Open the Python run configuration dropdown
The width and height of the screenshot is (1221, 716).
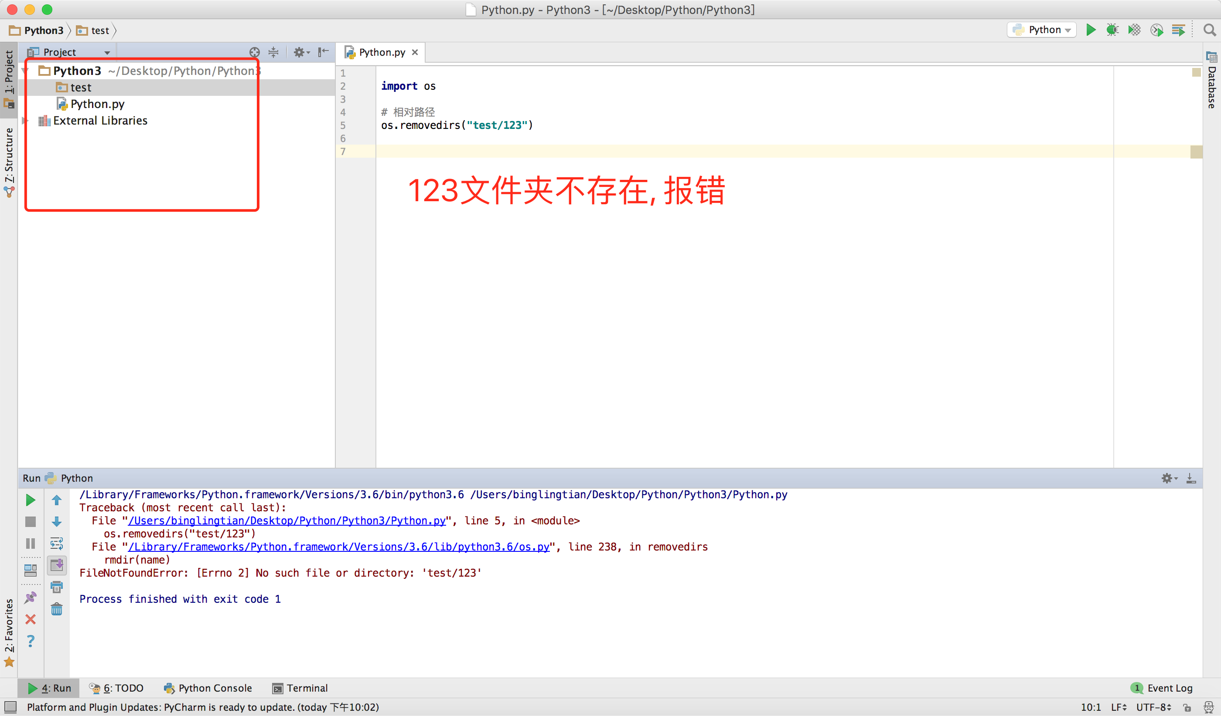(1042, 30)
